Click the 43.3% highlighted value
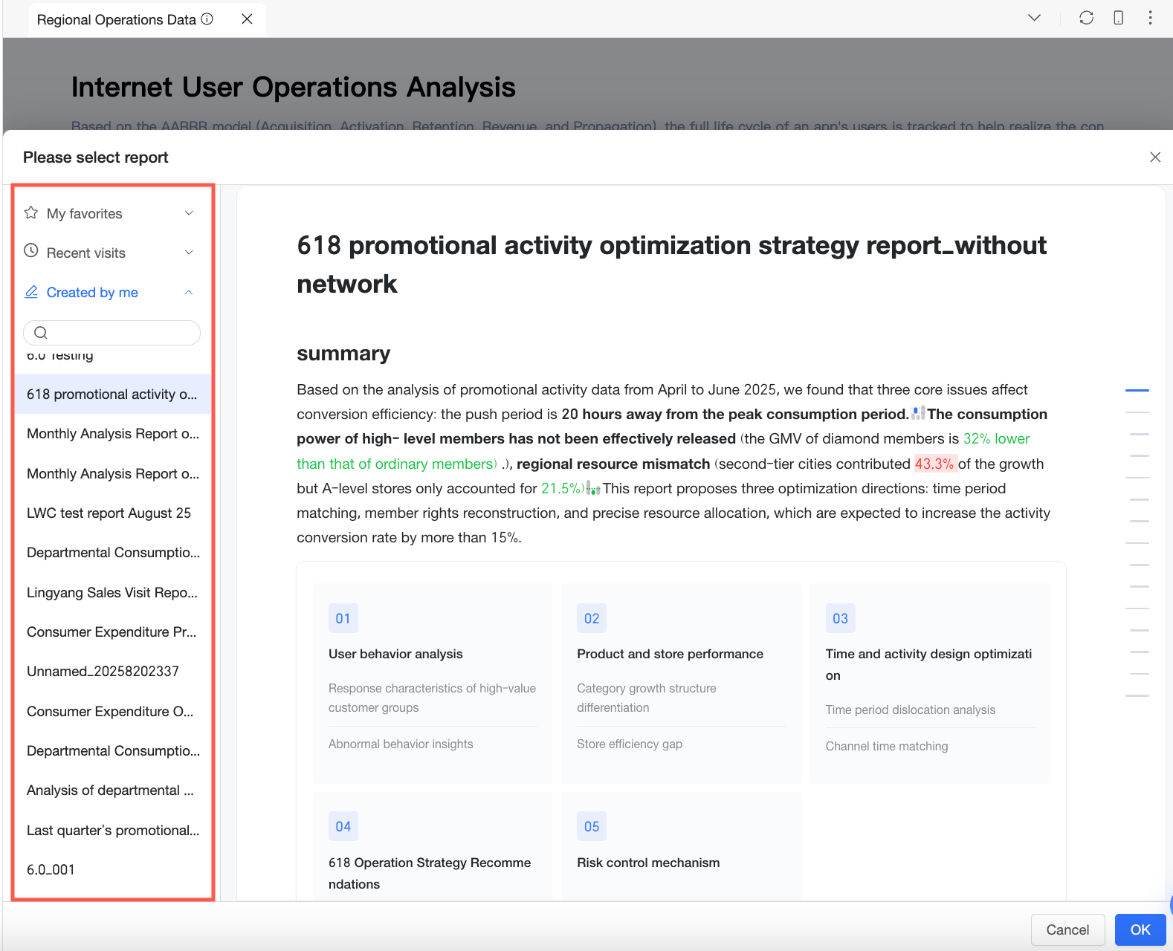 click(934, 464)
